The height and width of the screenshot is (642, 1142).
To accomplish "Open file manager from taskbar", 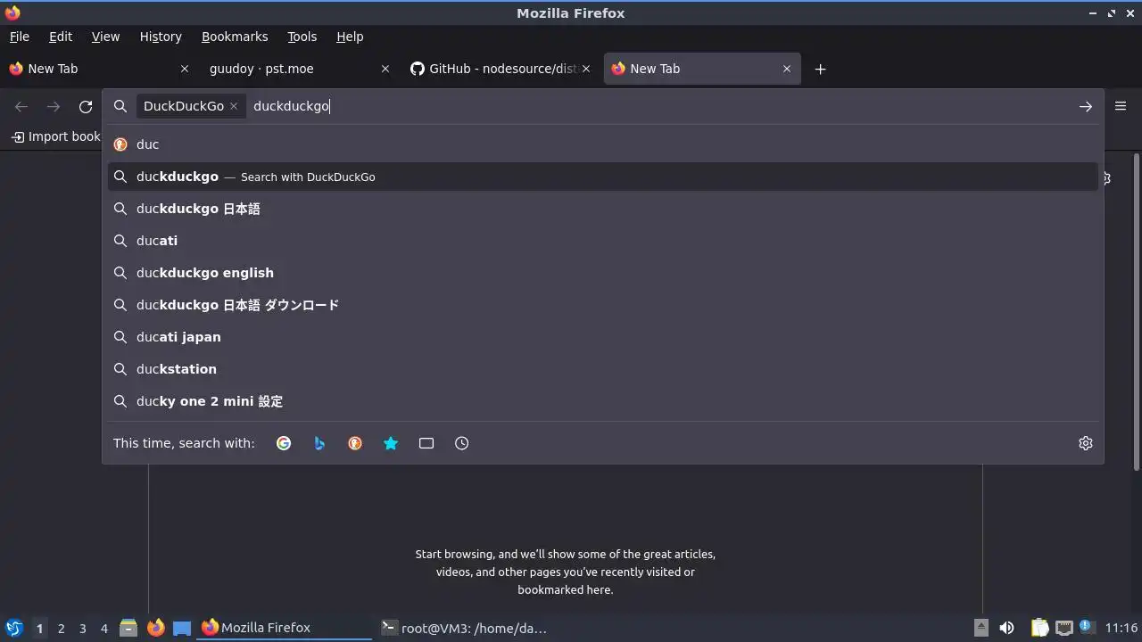I will pos(128,628).
